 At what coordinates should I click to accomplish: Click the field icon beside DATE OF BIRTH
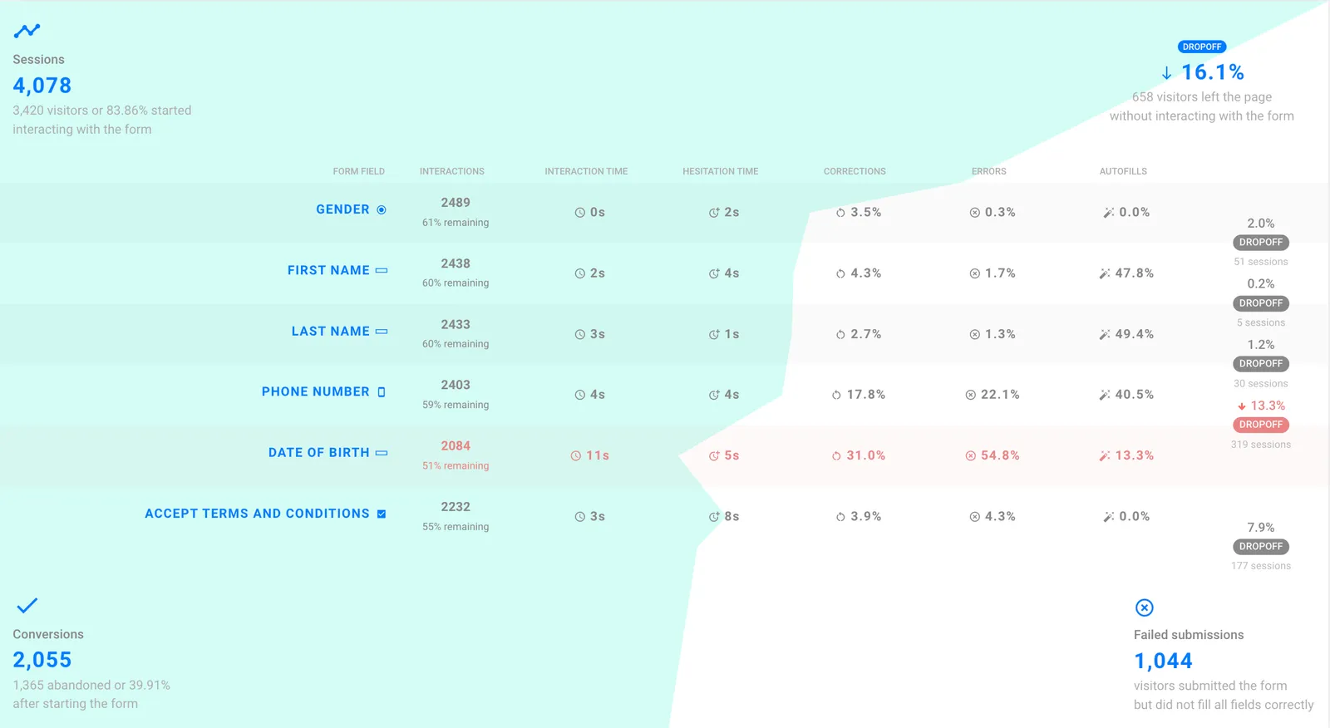382,453
